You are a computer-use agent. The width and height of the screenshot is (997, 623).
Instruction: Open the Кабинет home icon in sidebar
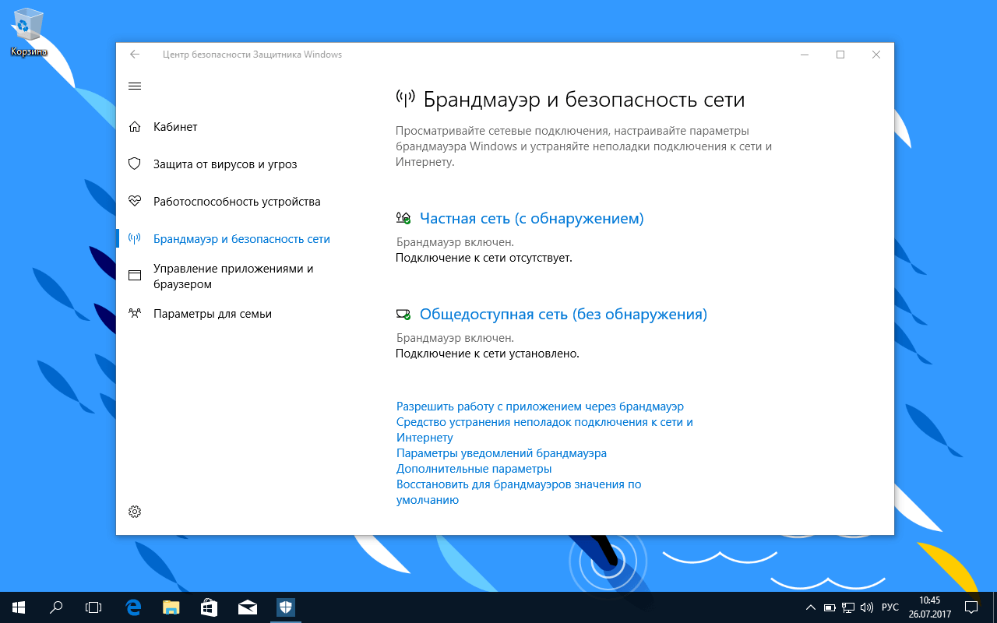point(135,126)
